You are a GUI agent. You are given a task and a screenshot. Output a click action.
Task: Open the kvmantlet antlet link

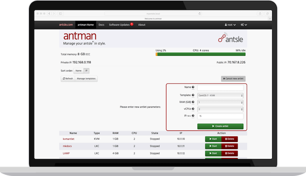pyautogui.click(x=68, y=139)
